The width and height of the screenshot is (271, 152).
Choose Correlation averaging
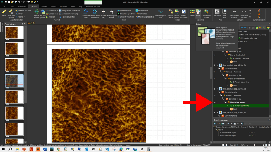[69, 14]
